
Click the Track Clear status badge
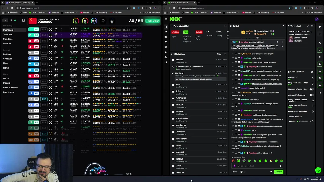point(152,21)
